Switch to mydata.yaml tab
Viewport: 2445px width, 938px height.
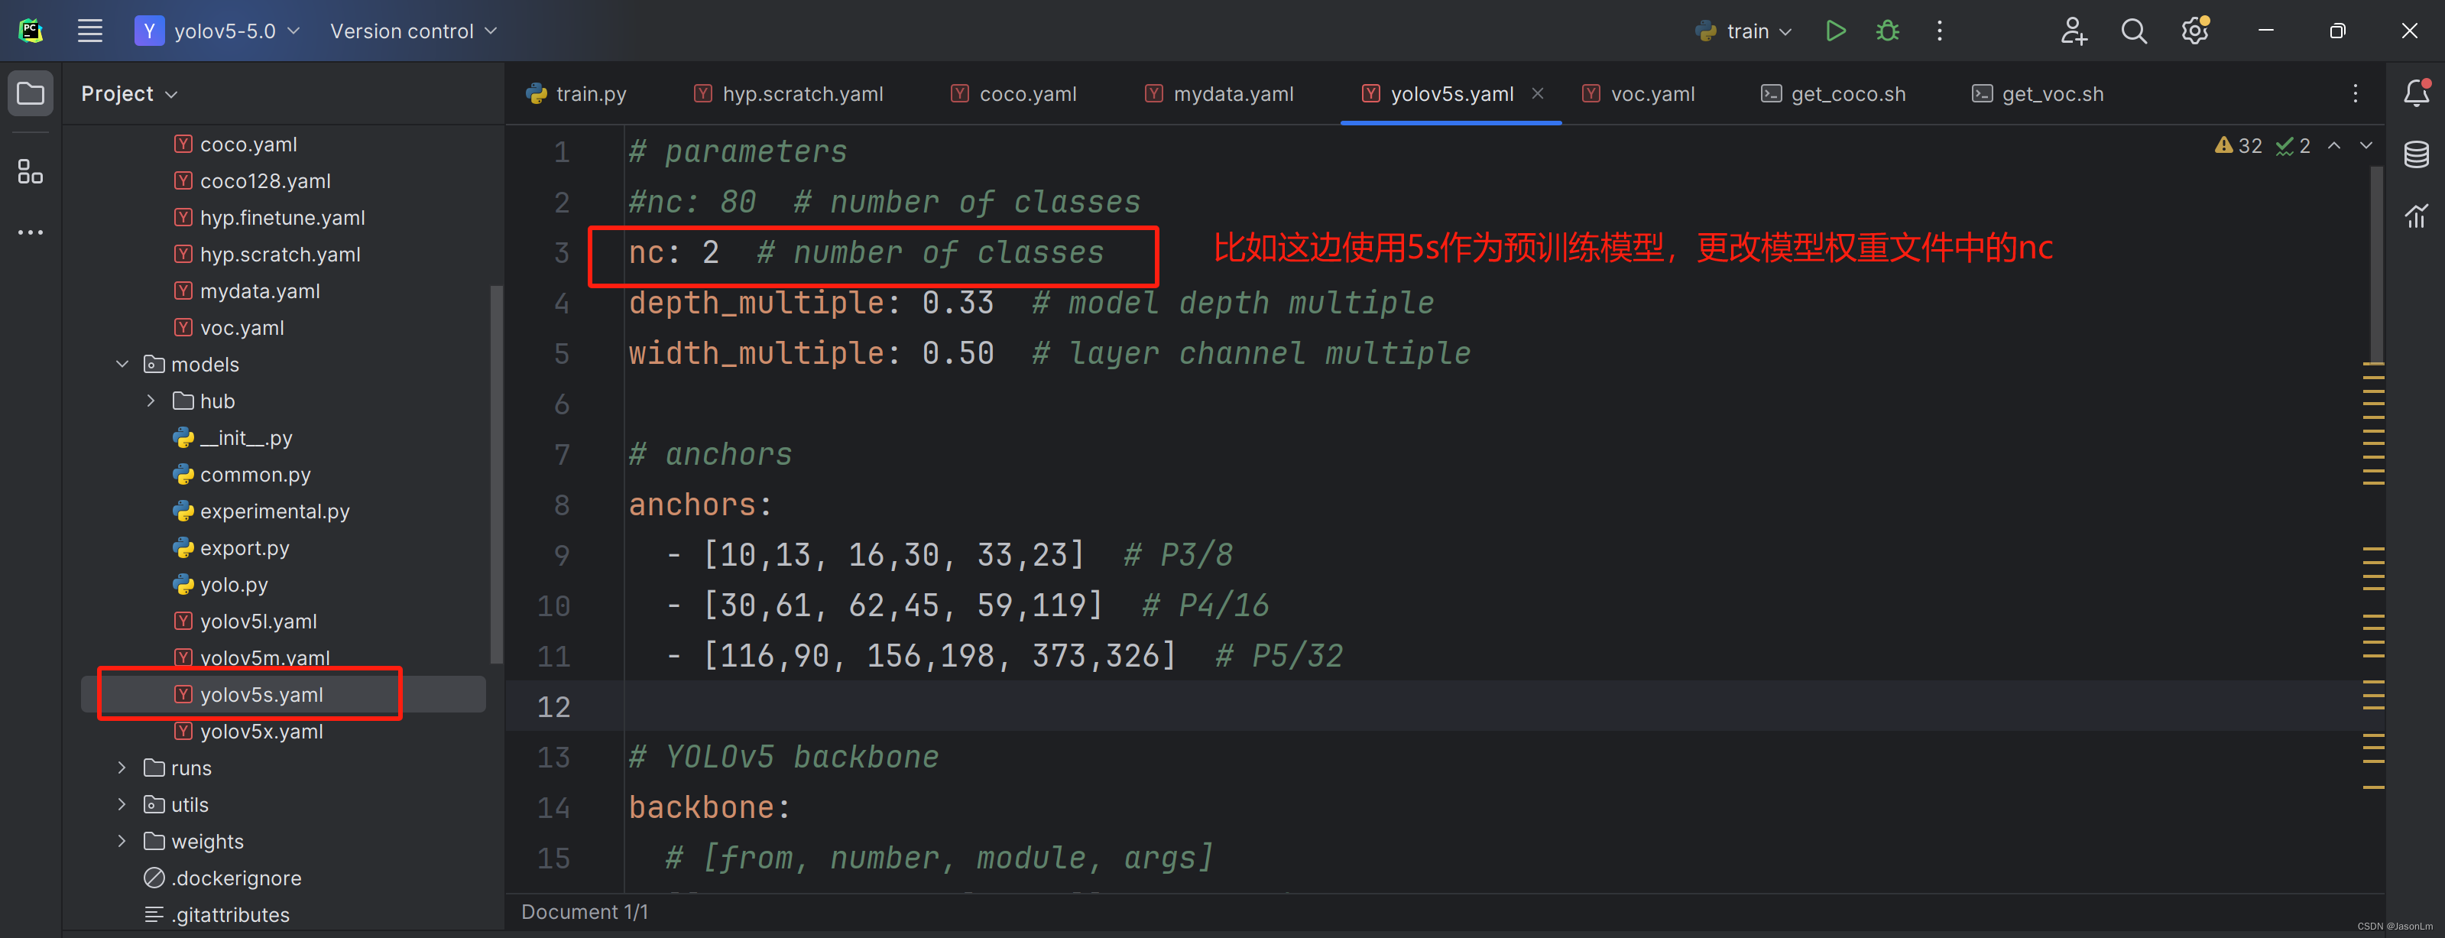point(1219,93)
